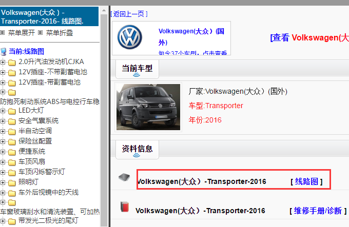349x227 pixels.
Task: Expand the 车外后视镜中的天线 tree node
Action: pos(3,193)
